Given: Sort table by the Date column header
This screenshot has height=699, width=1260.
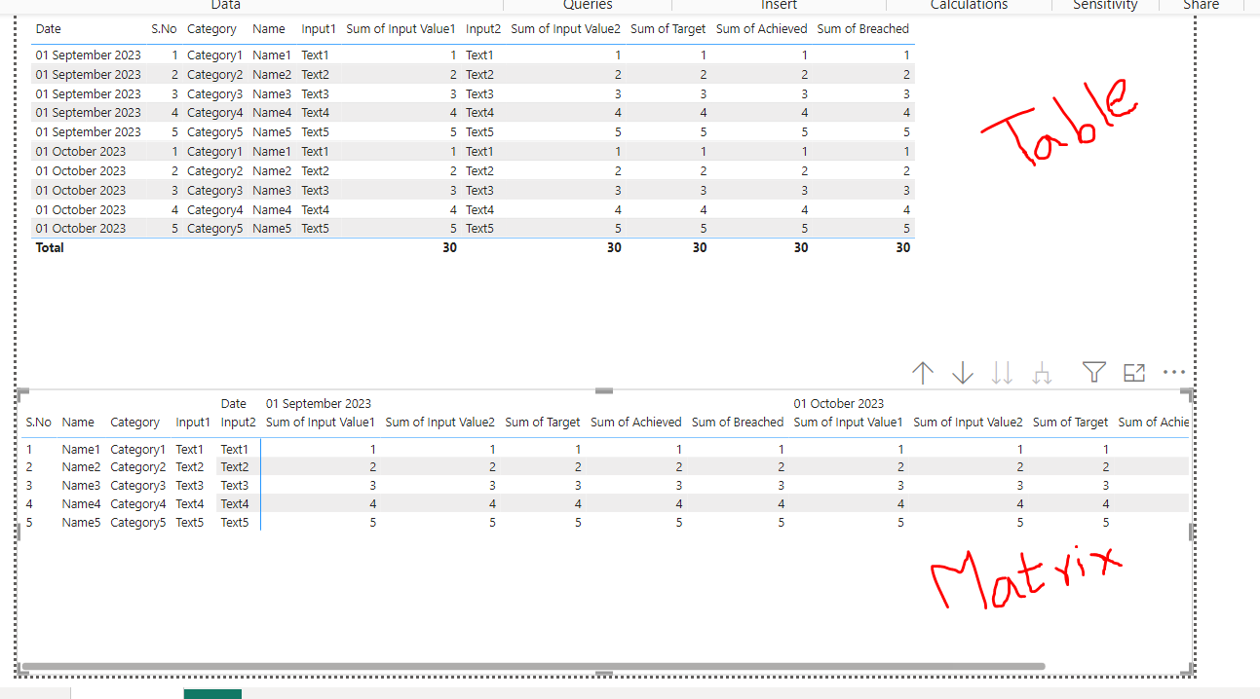Looking at the screenshot, I should click(49, 29).
